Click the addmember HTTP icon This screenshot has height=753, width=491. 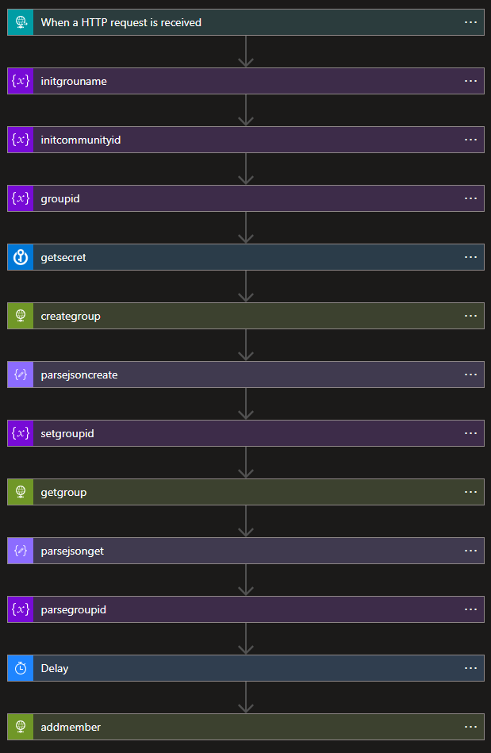pos(21,727)
